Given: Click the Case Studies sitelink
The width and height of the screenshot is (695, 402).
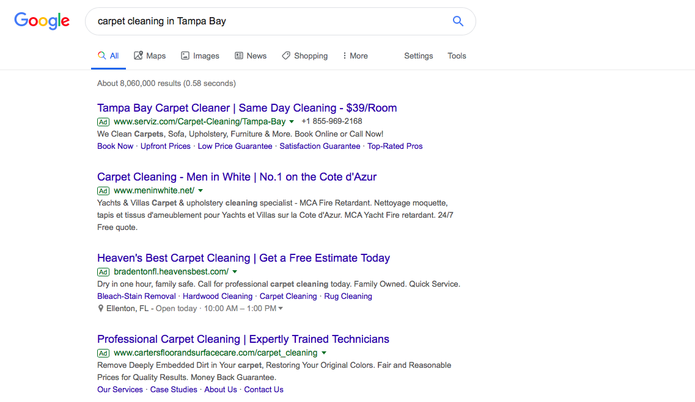Looking at the screenshot, I should pyautogui.click(x=174, y=390).
